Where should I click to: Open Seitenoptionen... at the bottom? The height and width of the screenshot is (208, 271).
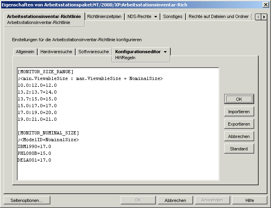[x=27, y=200]
